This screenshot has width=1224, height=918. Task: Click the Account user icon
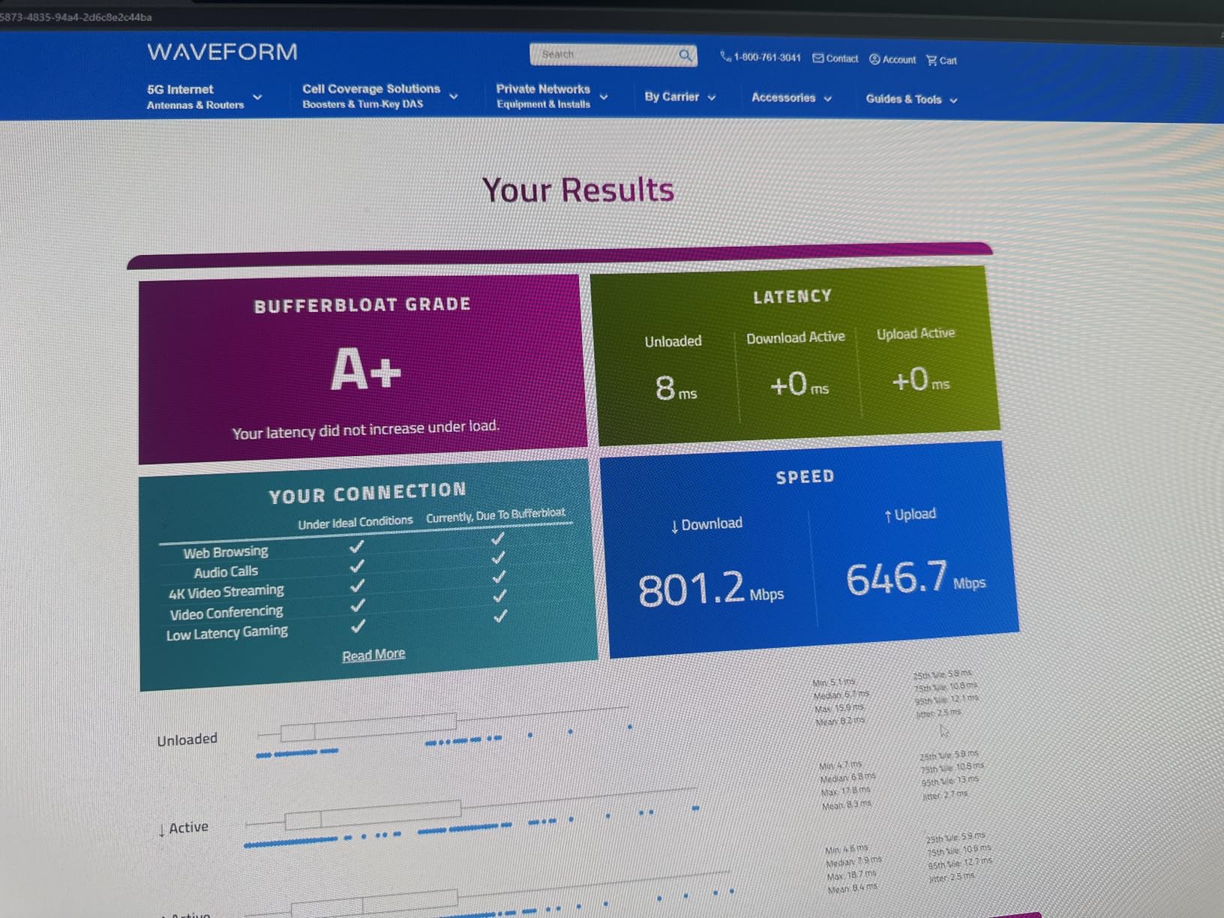coord(874,59)
